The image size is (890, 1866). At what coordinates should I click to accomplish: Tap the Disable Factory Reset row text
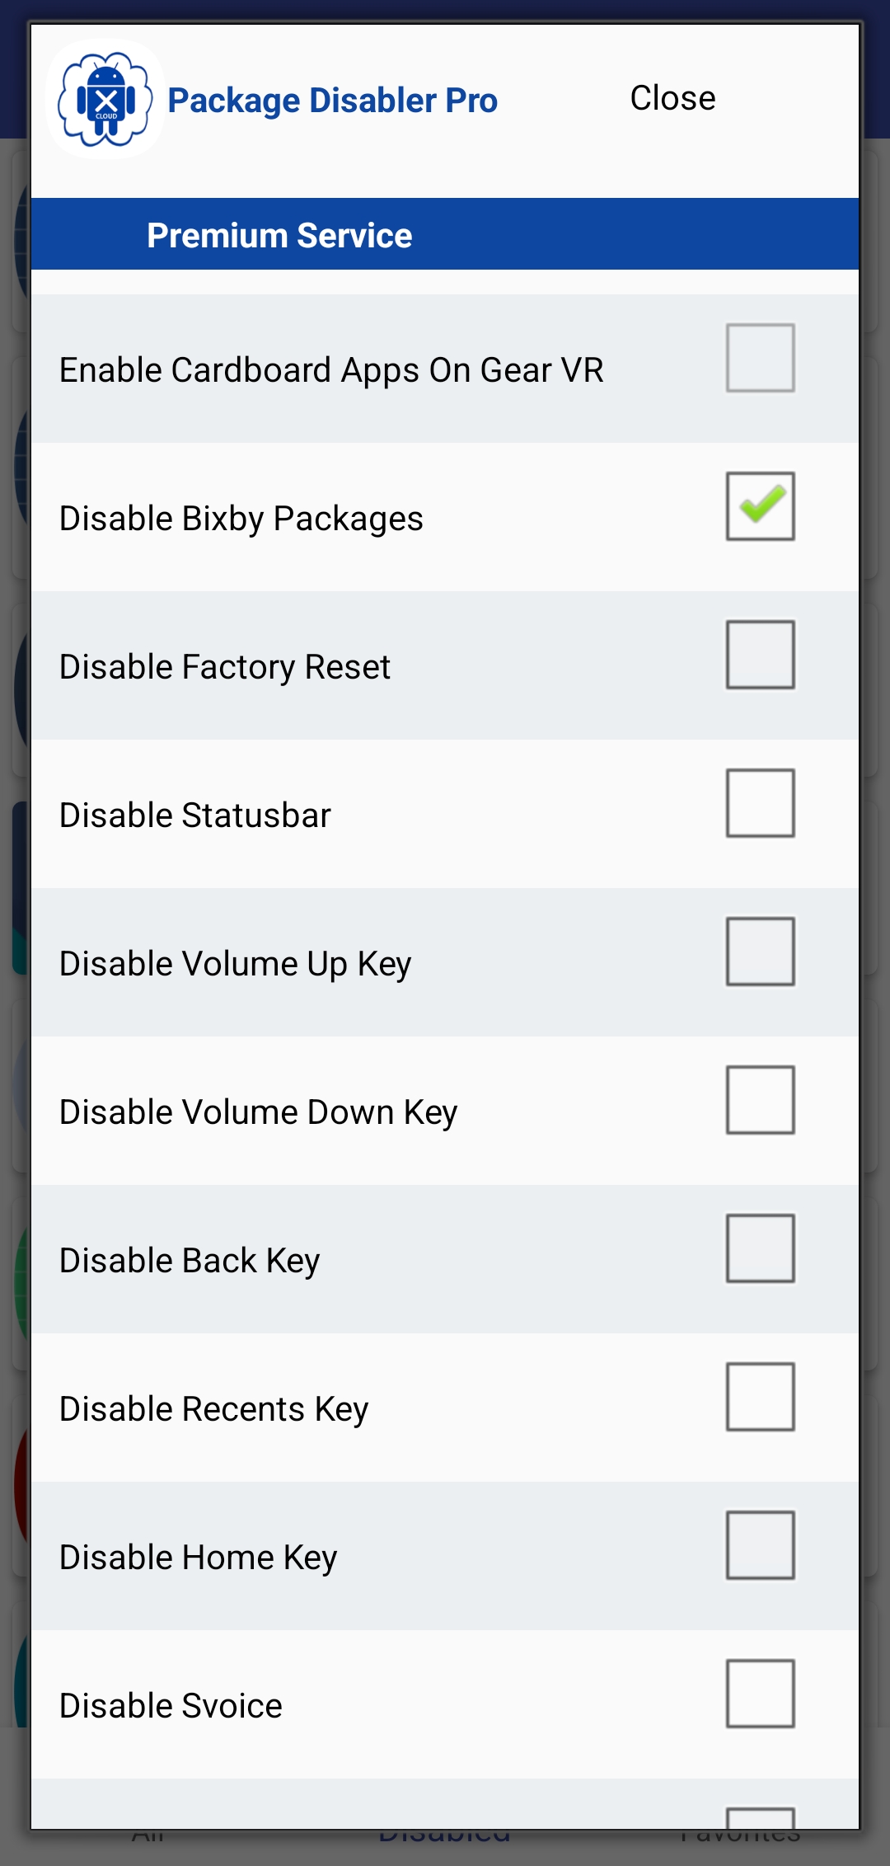pos(224,667)
